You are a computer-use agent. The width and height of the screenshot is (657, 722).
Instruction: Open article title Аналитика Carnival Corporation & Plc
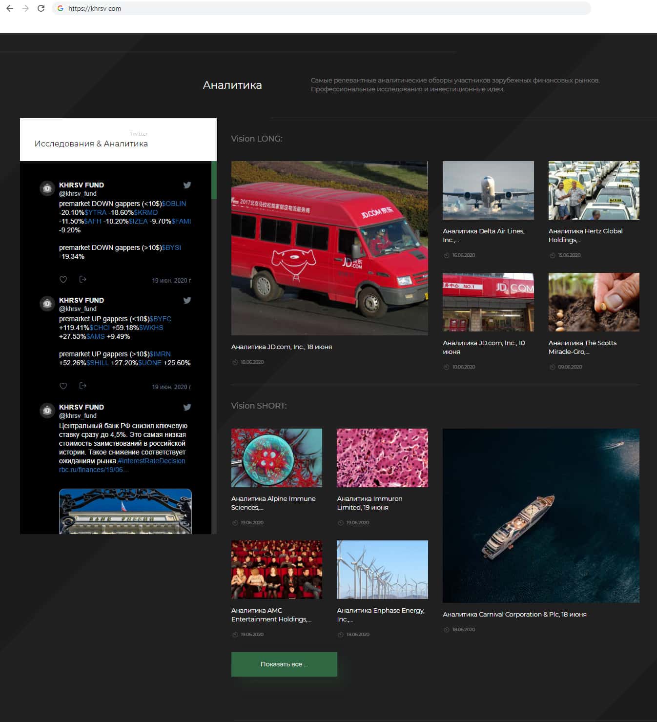(514, 615)
